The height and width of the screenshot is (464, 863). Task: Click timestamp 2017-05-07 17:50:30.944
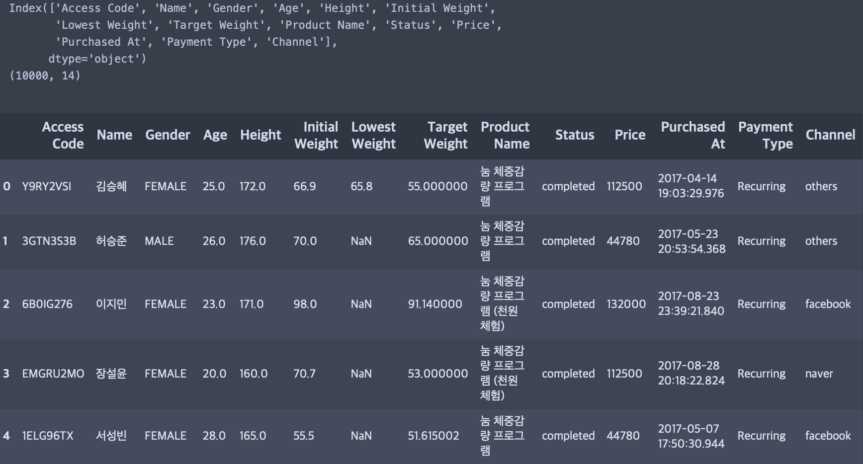pos(691,436)
